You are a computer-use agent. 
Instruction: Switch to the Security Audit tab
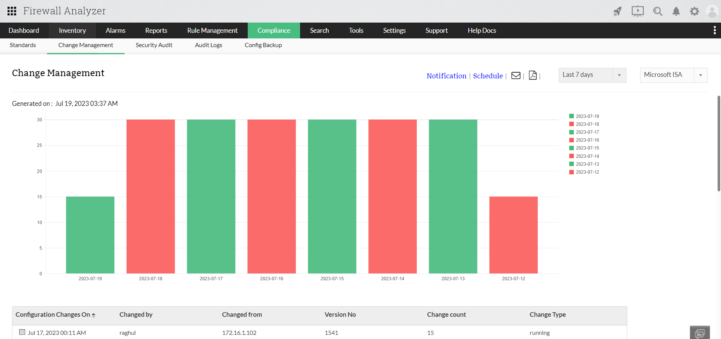click(154, 45)
